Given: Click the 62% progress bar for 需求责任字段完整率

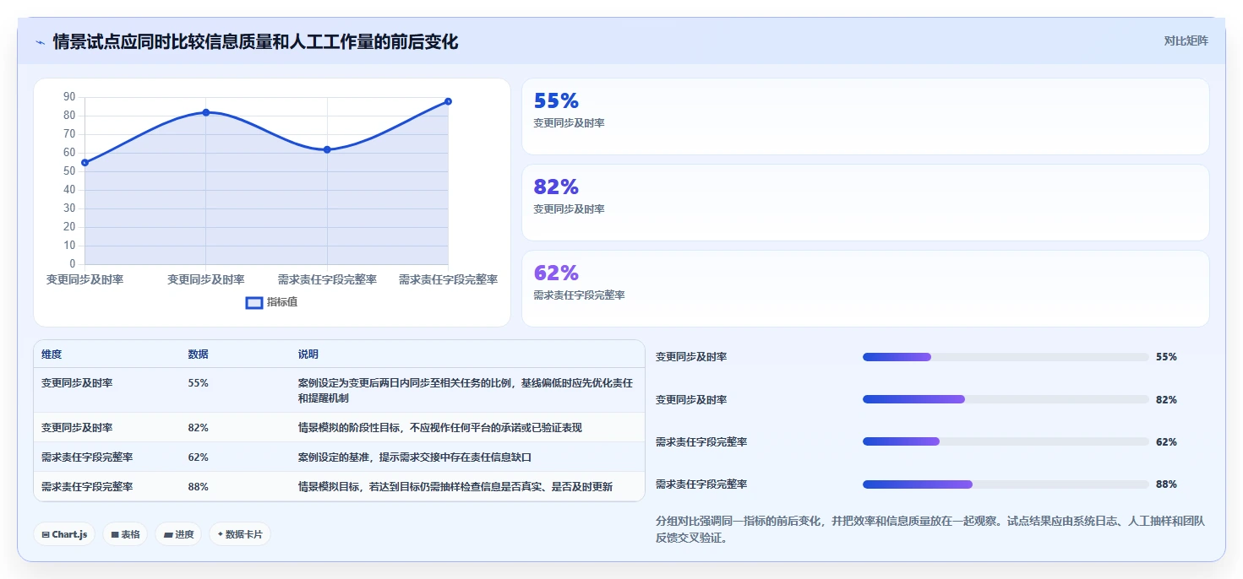Looking at the screenshot, I should (x=1006, y=441).
